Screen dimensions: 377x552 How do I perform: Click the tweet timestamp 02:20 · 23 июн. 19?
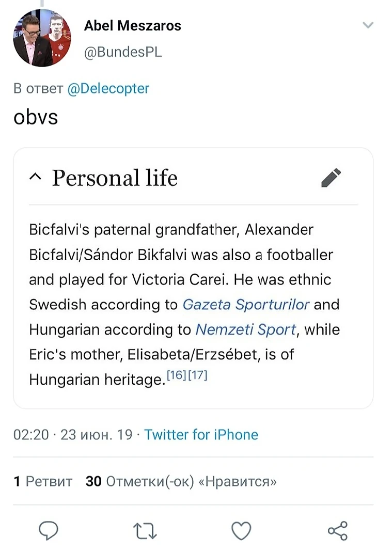72,434
